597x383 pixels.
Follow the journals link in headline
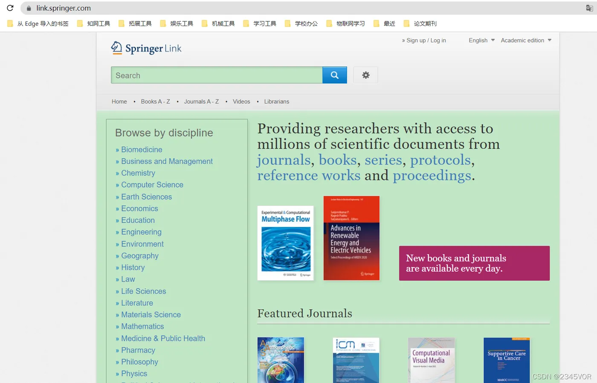[x=284, y=160]
